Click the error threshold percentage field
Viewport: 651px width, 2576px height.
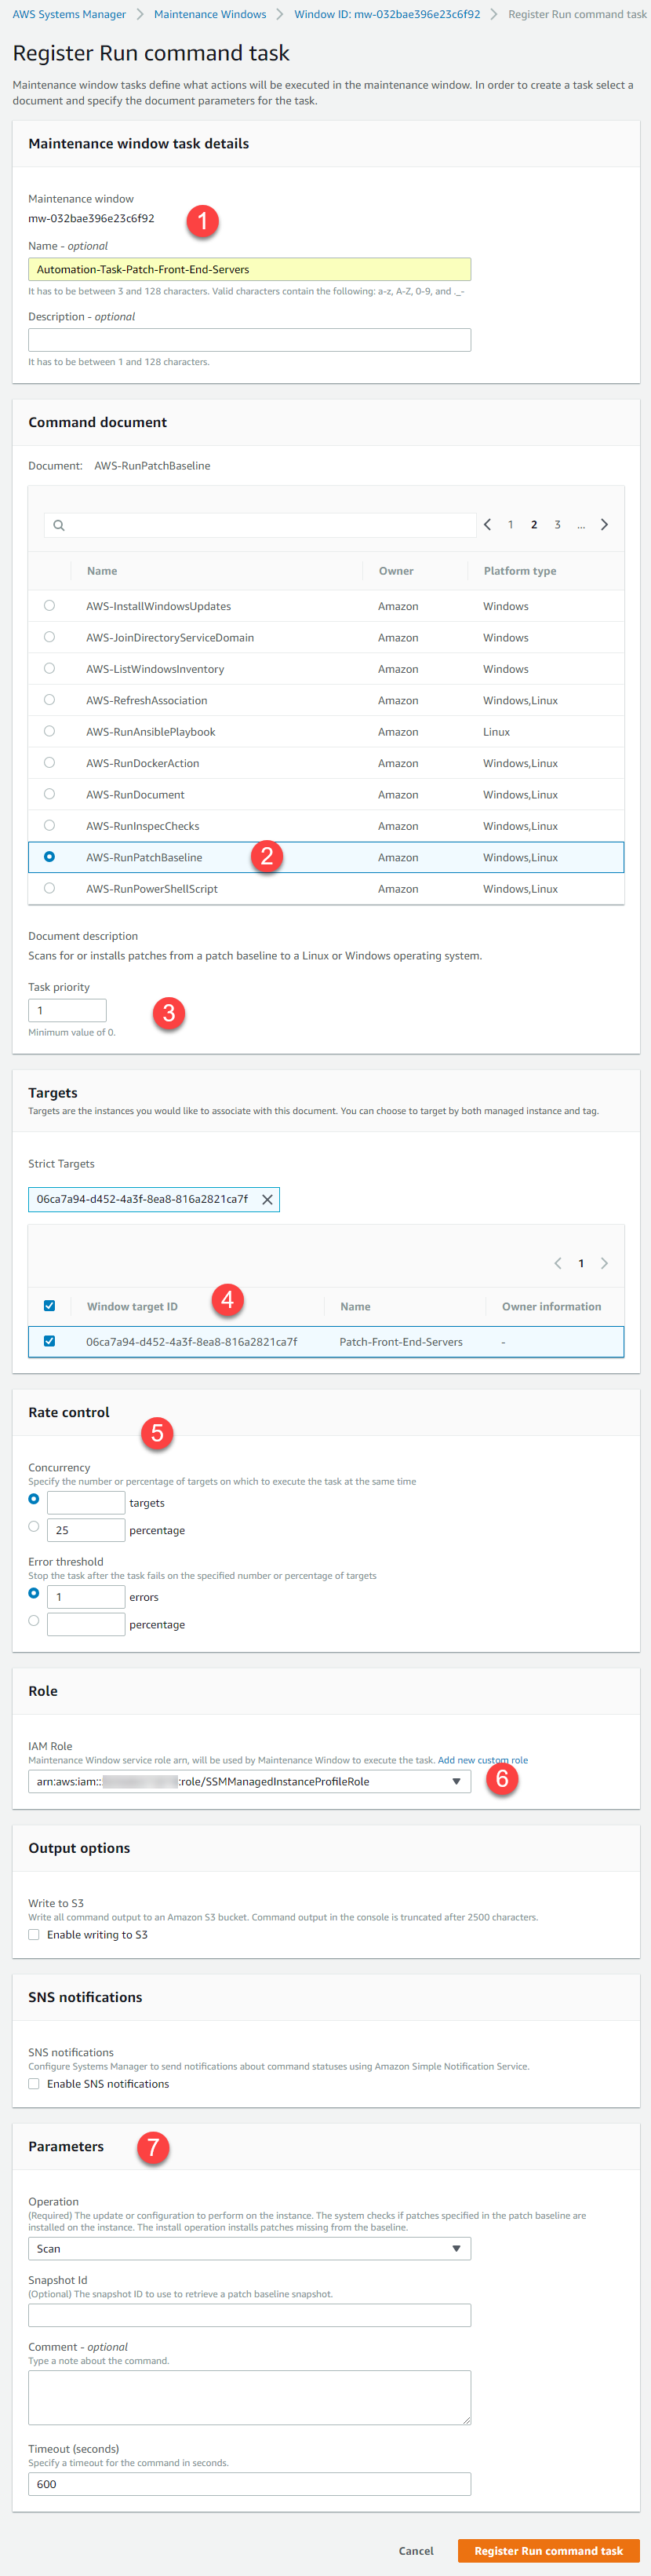(x=85, y=1624)
